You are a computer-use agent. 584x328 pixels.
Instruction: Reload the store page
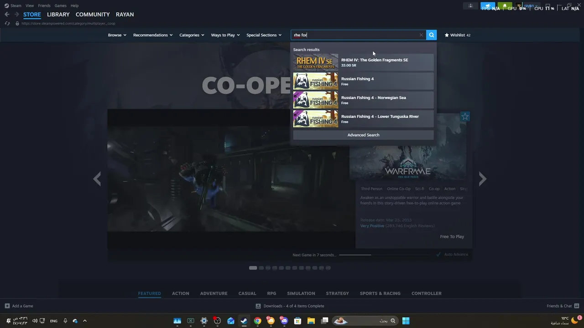(7, 23)
